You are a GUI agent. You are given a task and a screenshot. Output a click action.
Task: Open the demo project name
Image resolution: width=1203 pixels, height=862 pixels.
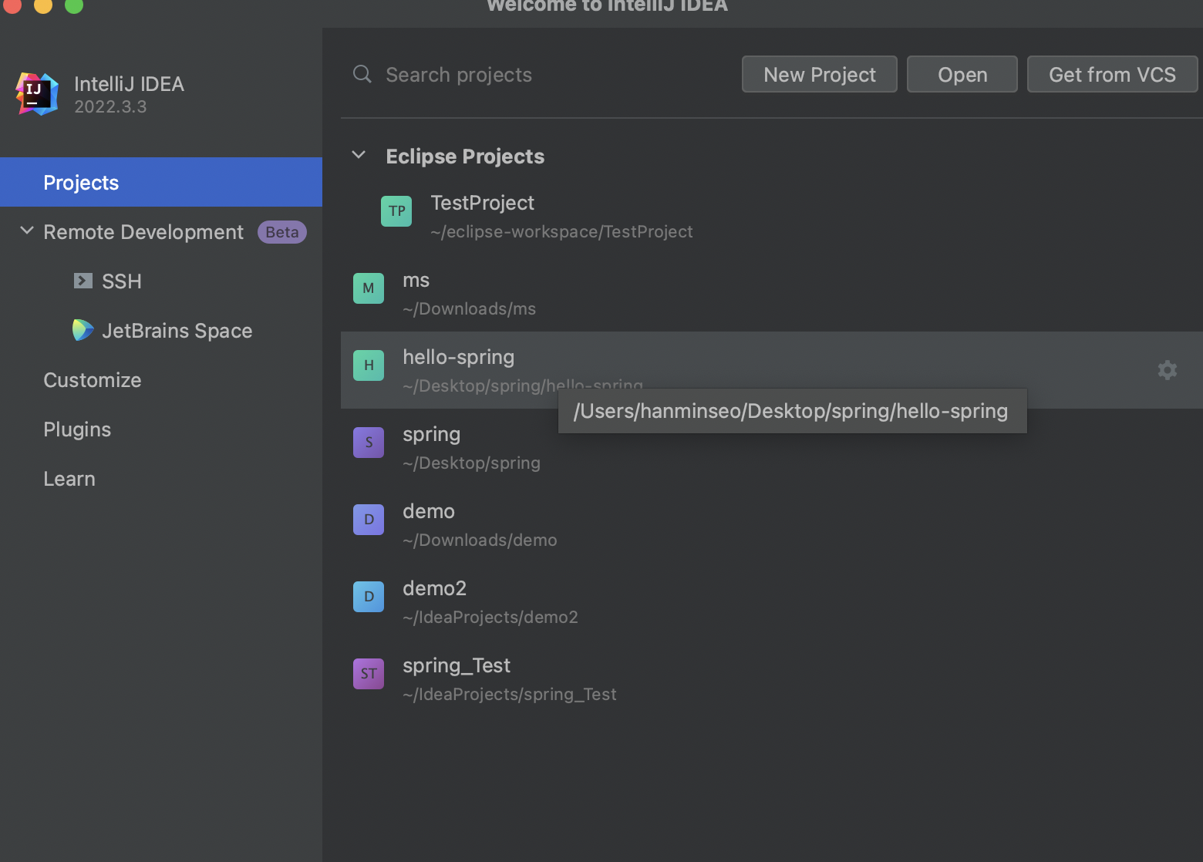(429, 511)
